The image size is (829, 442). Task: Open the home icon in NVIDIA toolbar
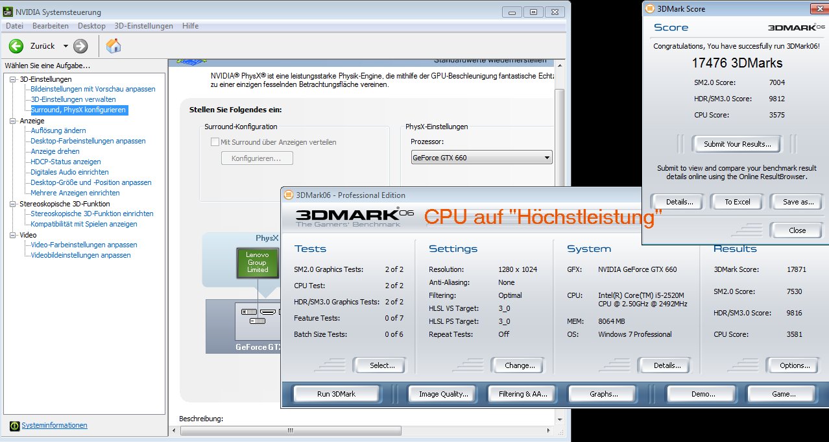(114, 45)
